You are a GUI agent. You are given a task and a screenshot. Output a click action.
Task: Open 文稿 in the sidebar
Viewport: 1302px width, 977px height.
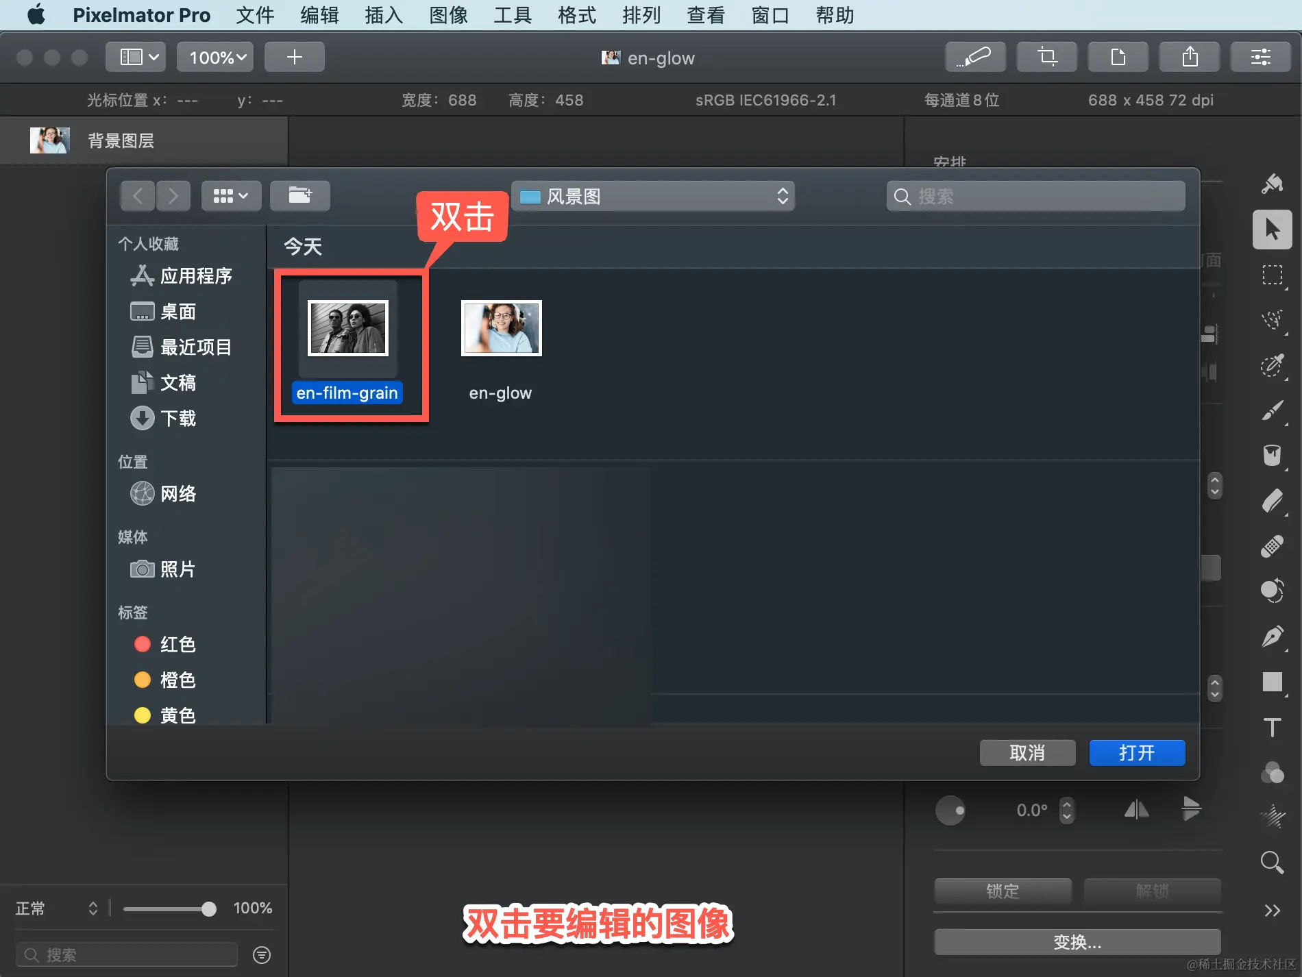click(163, 382)
